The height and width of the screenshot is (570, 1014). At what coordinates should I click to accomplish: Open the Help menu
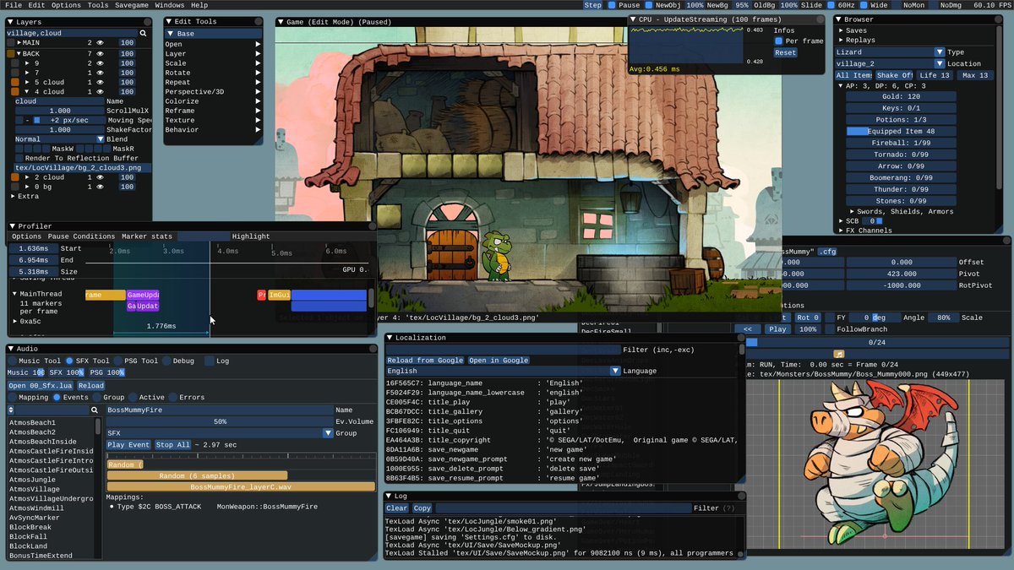[199, 5]
